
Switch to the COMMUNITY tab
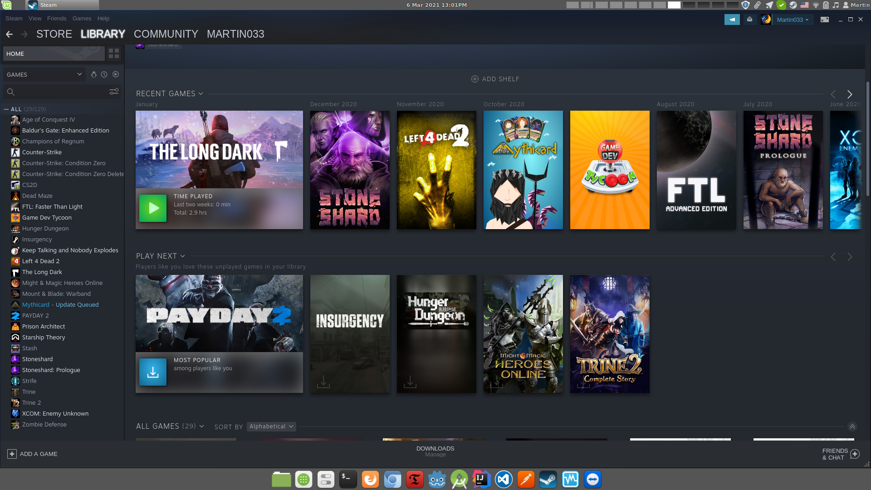pyautogui.click(x=166, y=34)
